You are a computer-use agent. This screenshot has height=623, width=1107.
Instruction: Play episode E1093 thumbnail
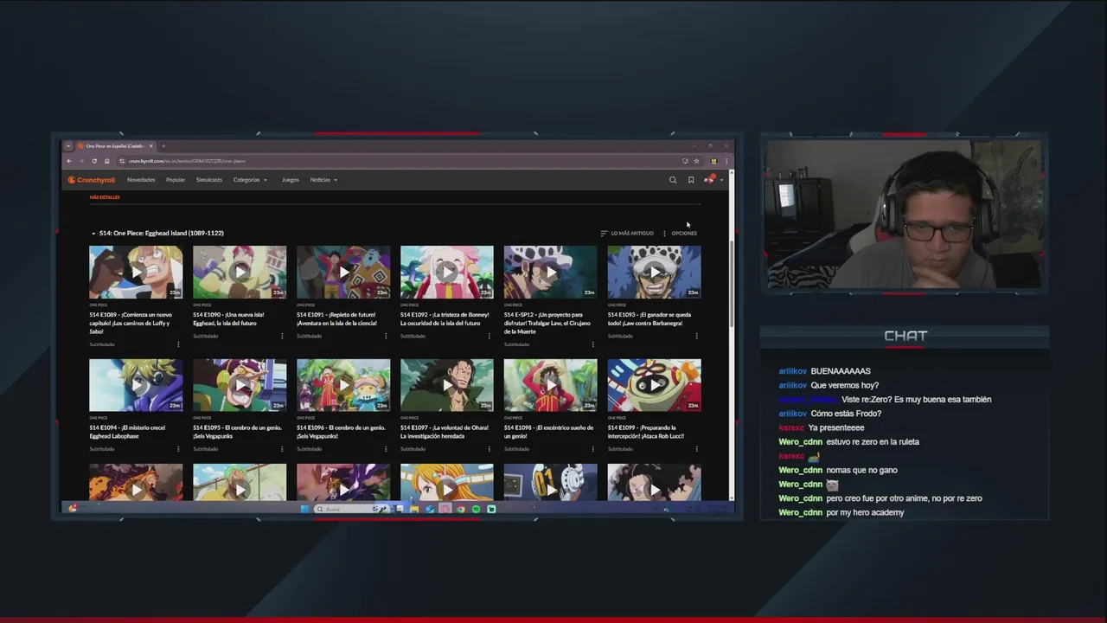(x=655, y=272)
